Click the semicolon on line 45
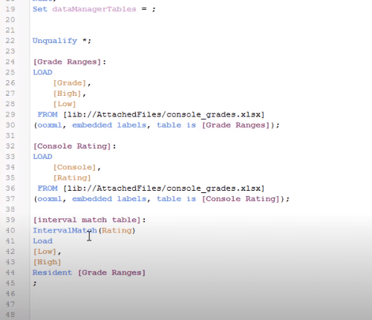This screenshot has height=320, width=372. (35, 284)
